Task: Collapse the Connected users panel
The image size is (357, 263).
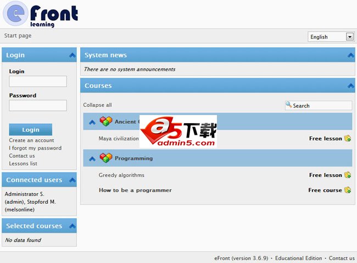Action: (x=72, y=180)
